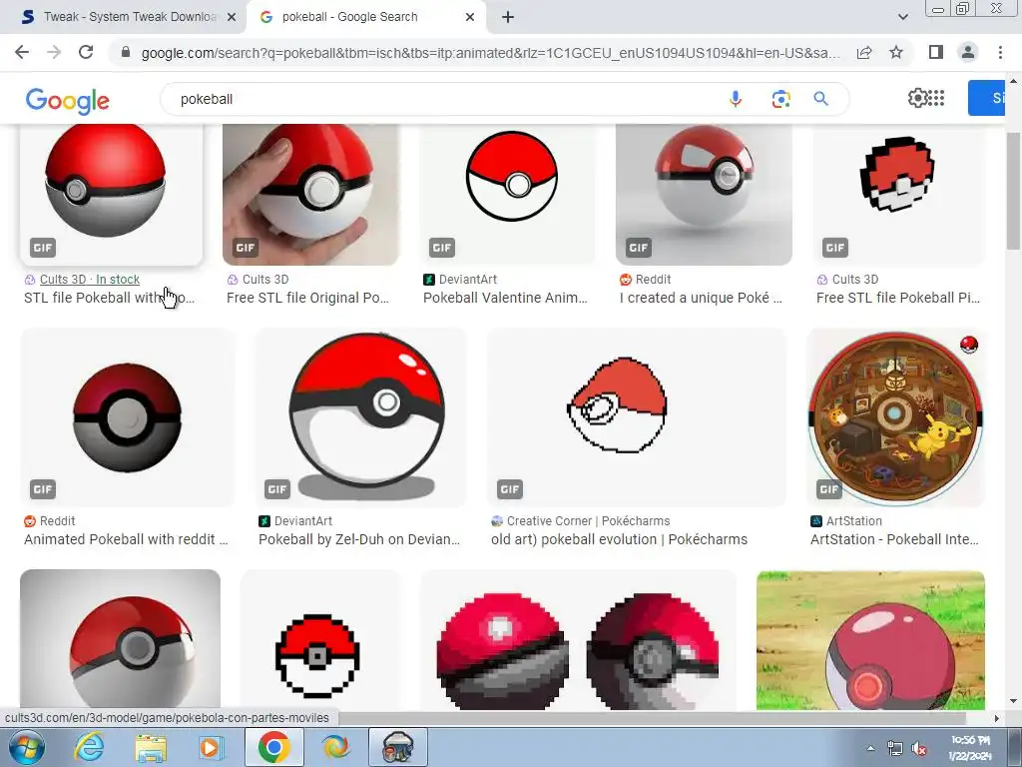
Task: Open unique gray pokeball Reddit thumbnail
Action: coord(704,195)
